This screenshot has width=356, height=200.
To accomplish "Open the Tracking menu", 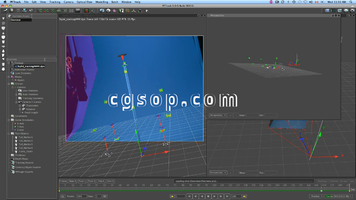I will (55, 2).
